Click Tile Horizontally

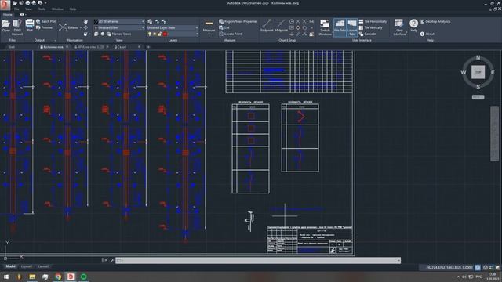[373, 21]
